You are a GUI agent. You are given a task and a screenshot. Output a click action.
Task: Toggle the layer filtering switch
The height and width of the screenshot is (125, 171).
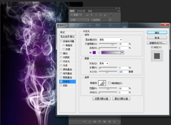coord(111,15)
